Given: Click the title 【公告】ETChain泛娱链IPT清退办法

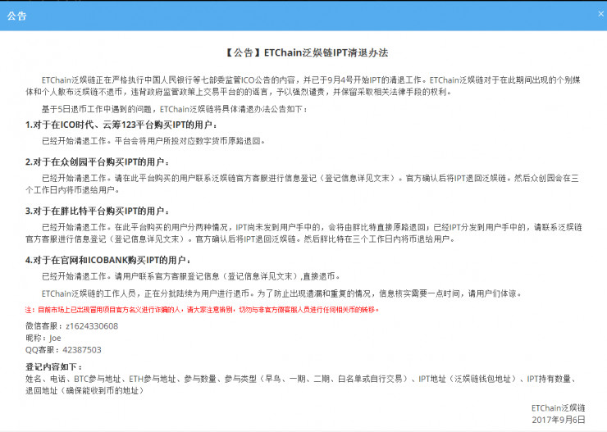Looking at the screenshot, I should coord(306,52).
